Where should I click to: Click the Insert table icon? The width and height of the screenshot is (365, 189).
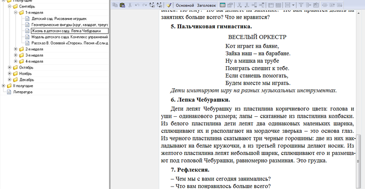tap(223, 5)
